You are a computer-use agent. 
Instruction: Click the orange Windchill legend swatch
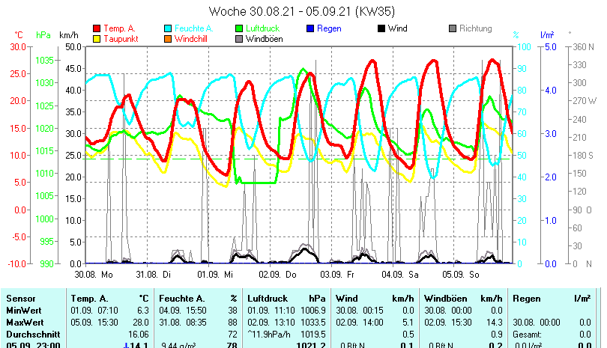[x=168, y=39]
